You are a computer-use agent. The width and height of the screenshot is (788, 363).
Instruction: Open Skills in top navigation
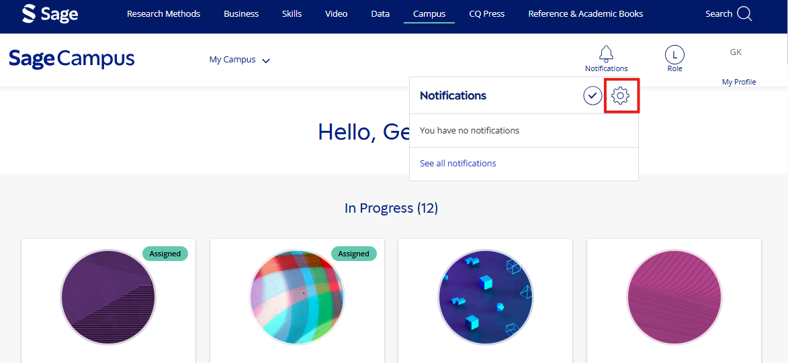[292, 14]
